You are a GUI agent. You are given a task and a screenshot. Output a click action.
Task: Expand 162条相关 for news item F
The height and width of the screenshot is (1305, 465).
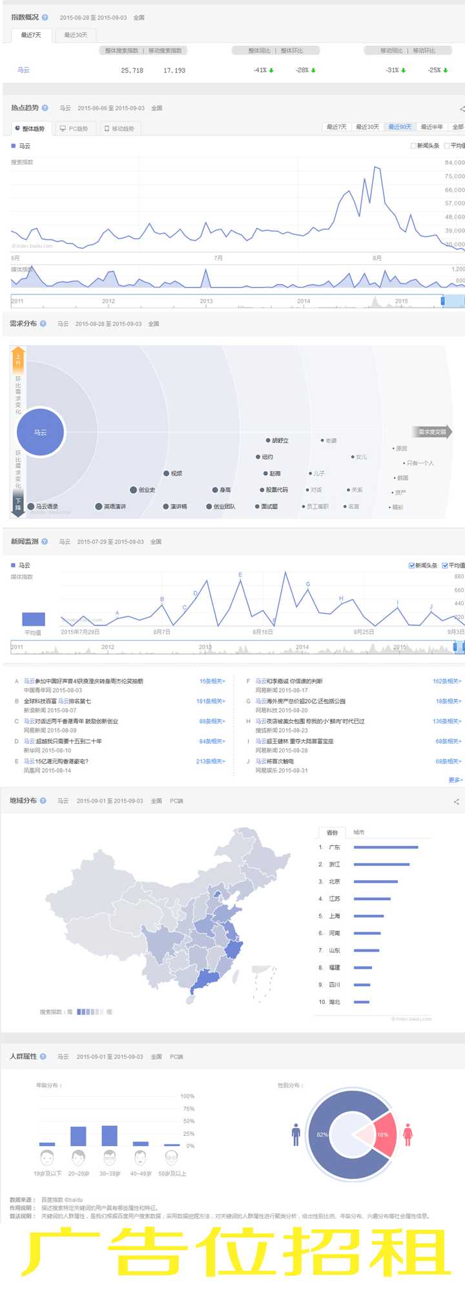pyautogui.click(x=447, y=681)
